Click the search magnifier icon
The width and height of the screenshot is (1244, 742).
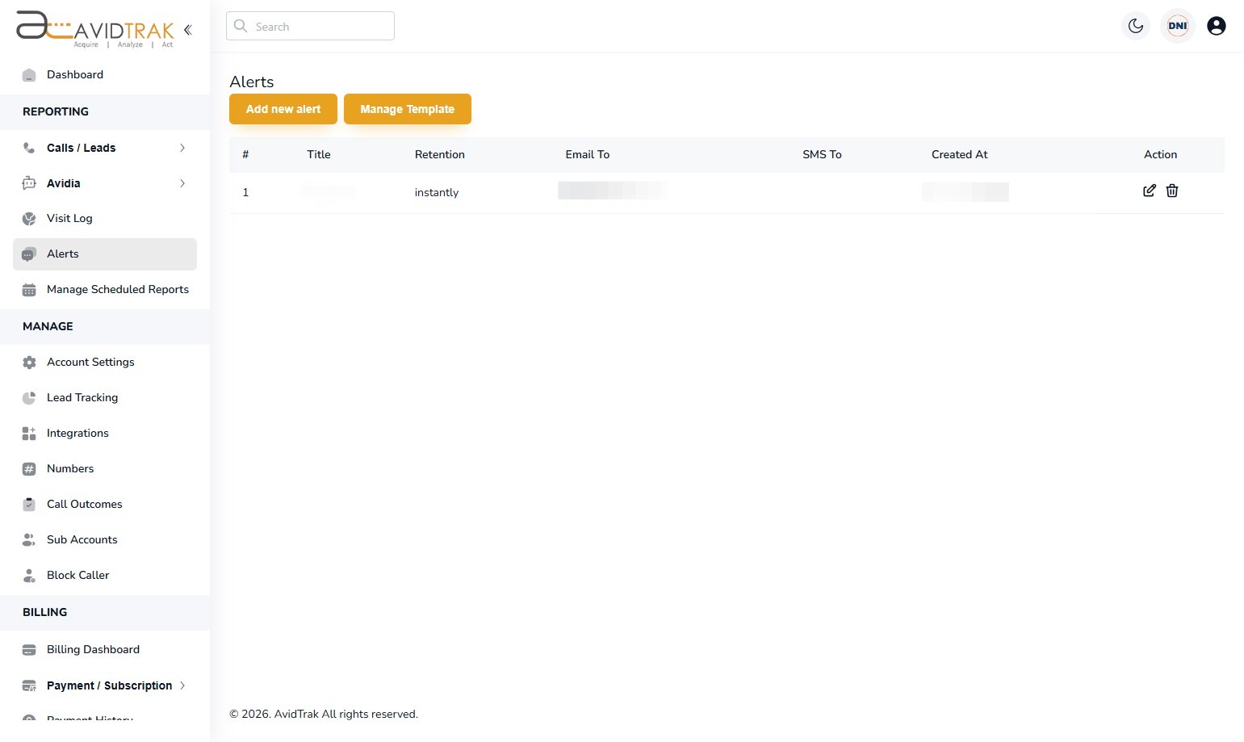pyautogui.click(x=241, y=26)
